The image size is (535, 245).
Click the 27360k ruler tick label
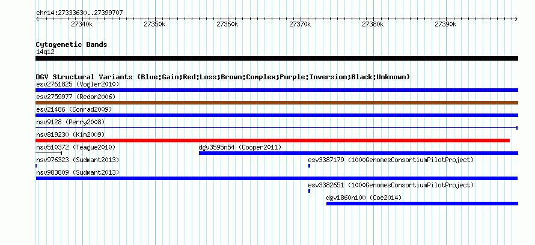click(x=227, y=24)
